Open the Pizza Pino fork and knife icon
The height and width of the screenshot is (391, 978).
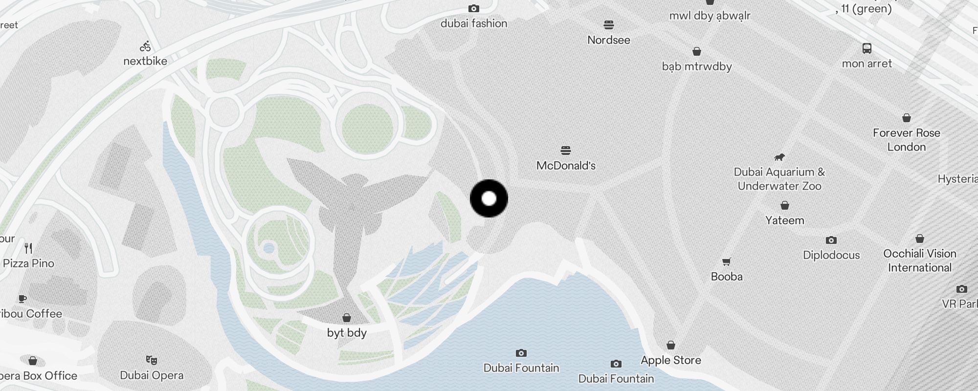click(29, 248)
